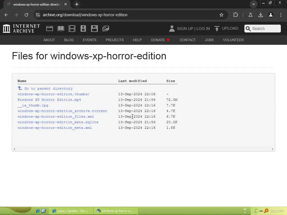Click Go to parent directory link
Viewport: 287px width, 215px height.
pos(48,88)
